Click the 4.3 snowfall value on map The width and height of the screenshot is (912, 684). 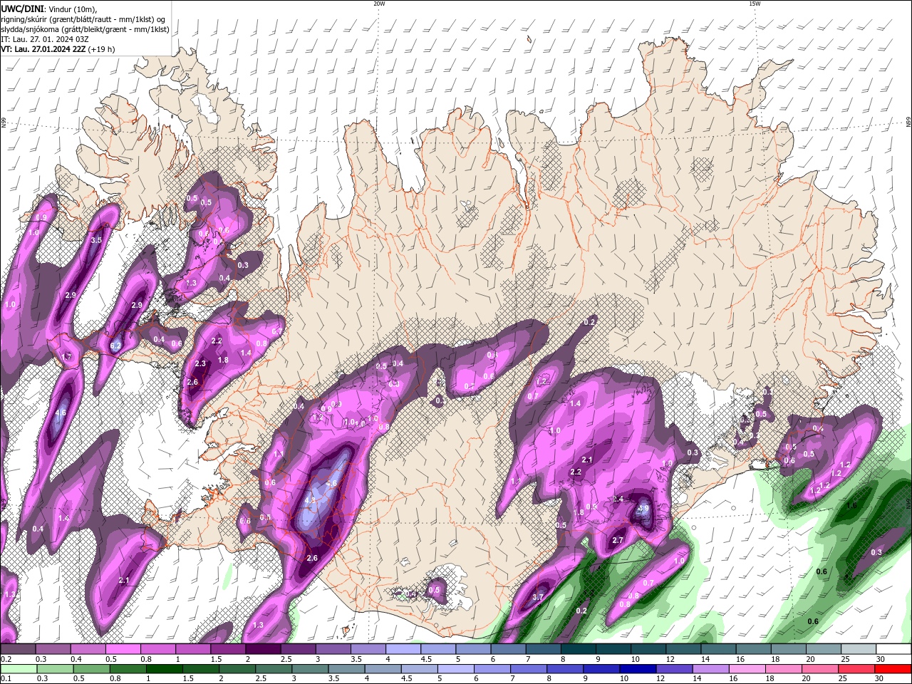point(310,501)
